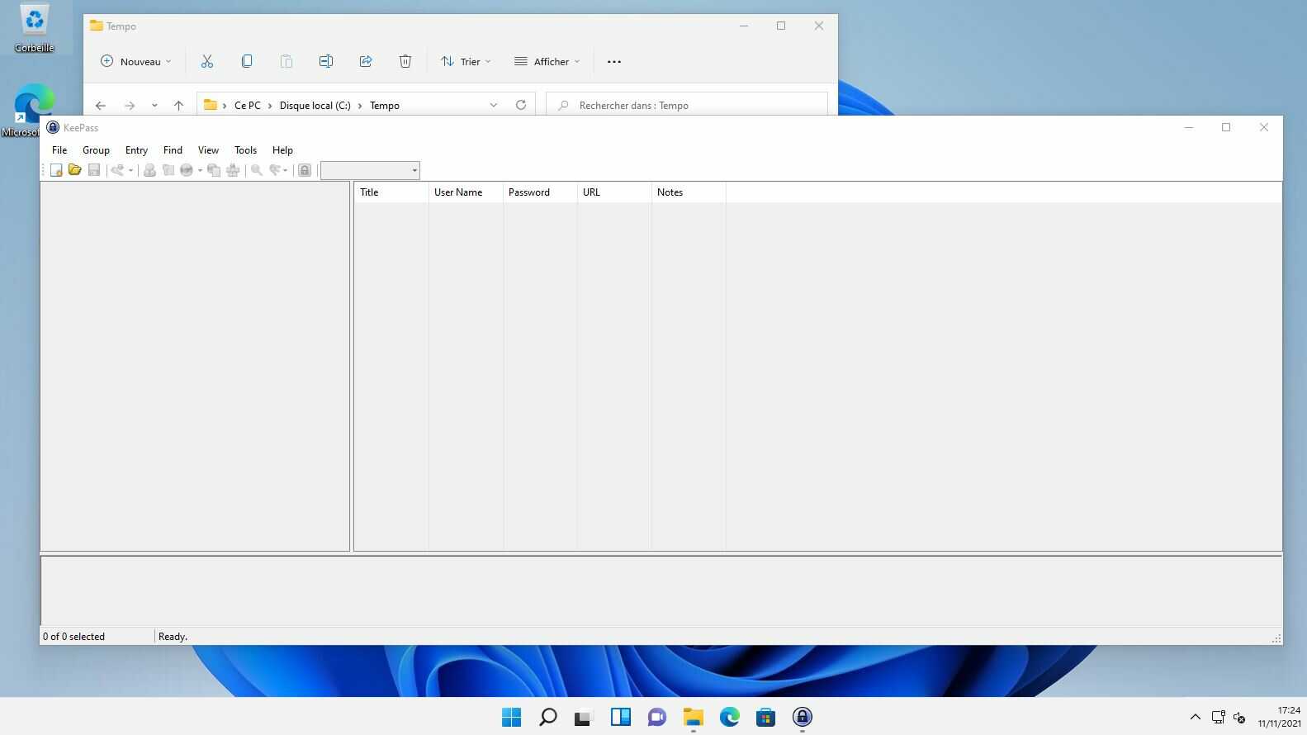This screenshot has width=1307, height=735.
Task: Open the Widgets panel from taskbar
Action: pyautogui.click(x=621, y=717)
